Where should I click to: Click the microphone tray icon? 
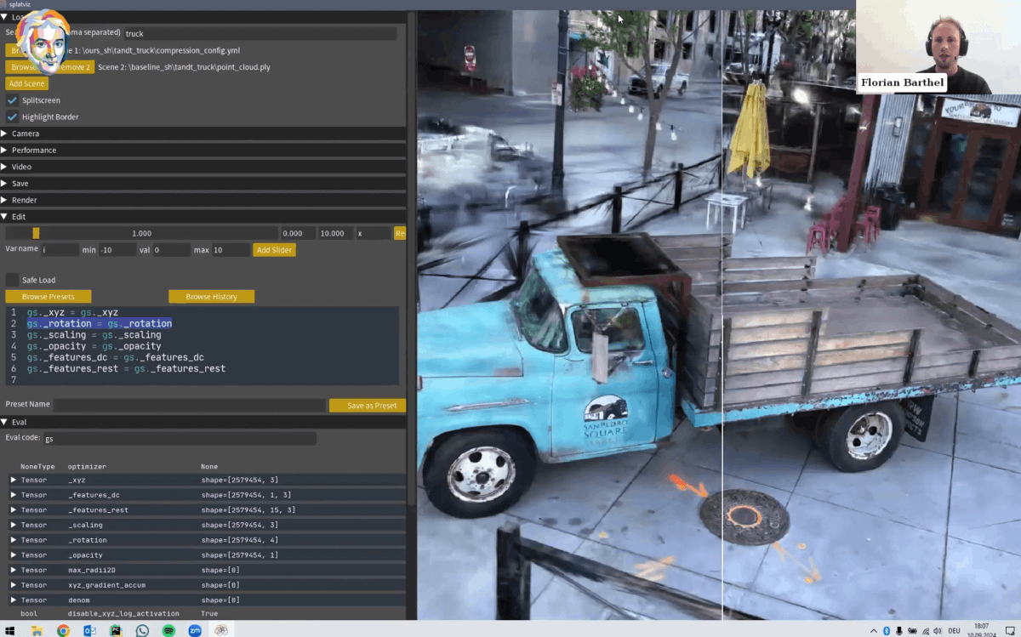[x=898, y=631]
